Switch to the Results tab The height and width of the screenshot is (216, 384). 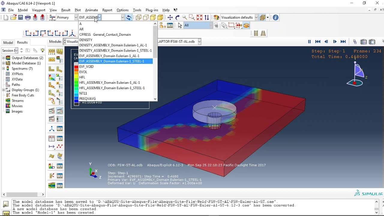pyautogui.click(x=22, y=43)
